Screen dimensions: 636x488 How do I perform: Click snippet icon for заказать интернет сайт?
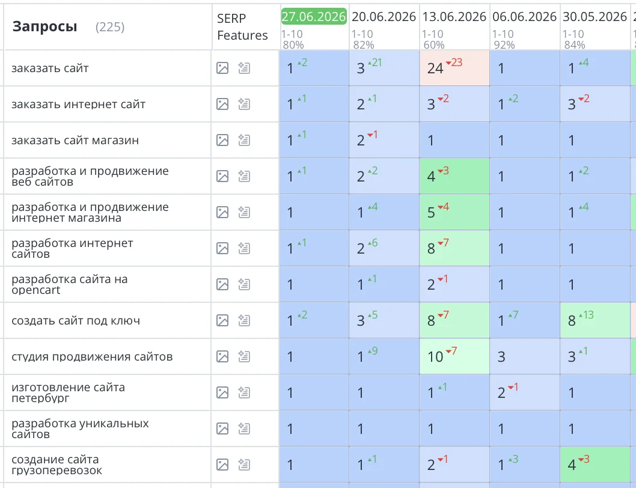tap(244, 104)
